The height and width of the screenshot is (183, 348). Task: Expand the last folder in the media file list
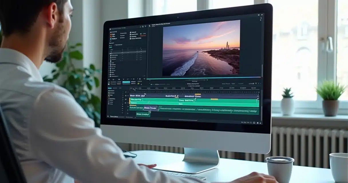point(110,76)
